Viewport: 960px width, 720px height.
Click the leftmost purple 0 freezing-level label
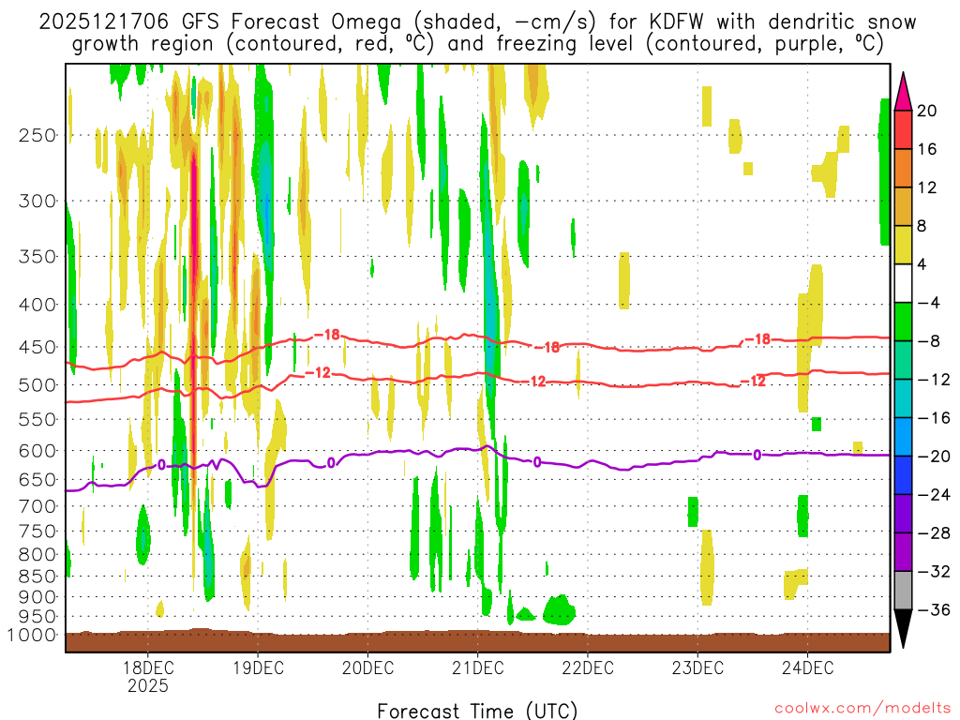click(x=161, y=464)
